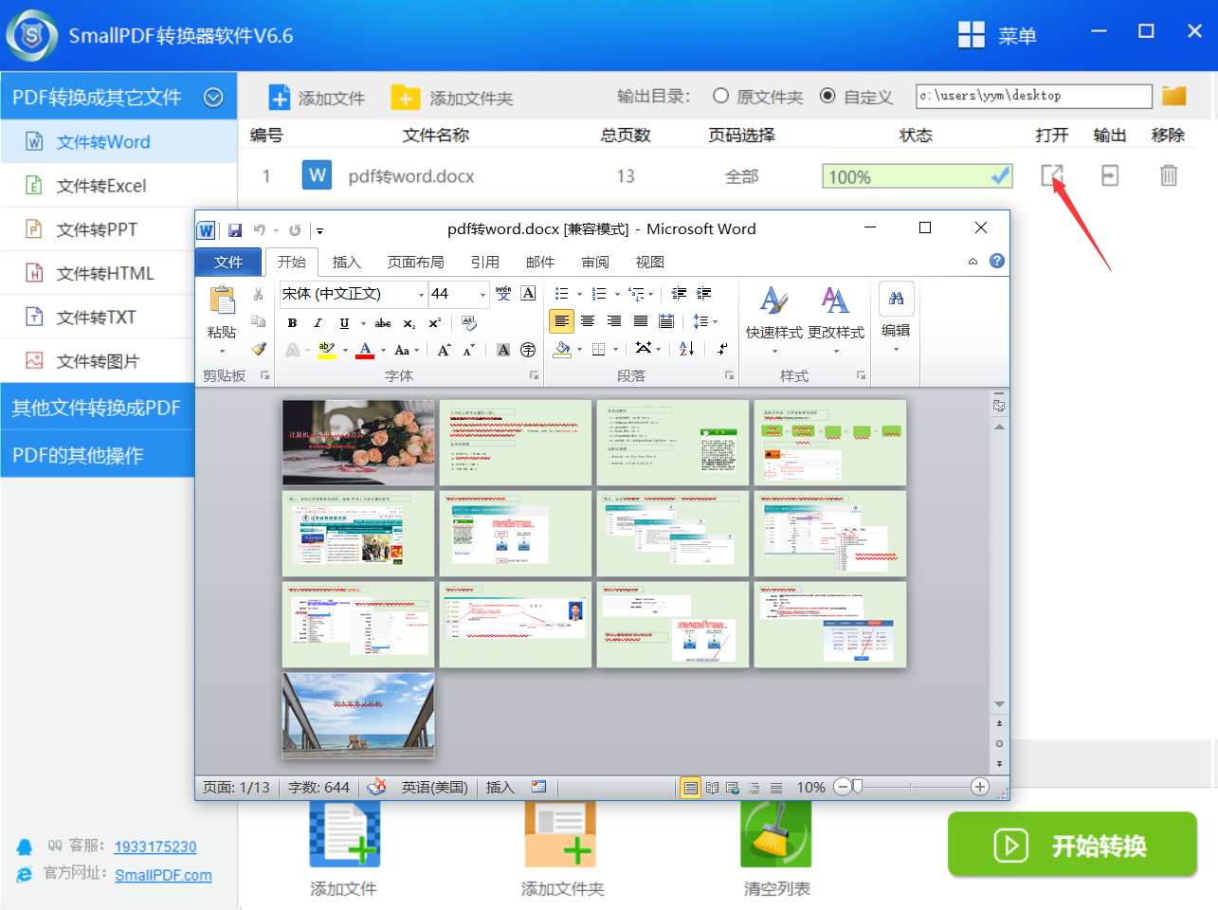Click the phonetic guide wén icon
Image resolution: width=1218 pixels, height=910 pixels.
tap(503, 294)
